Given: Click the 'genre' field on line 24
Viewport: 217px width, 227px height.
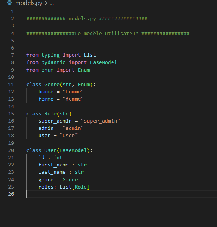Looking at the screenshot, I should pyautogui.click(x=46, y=180).
